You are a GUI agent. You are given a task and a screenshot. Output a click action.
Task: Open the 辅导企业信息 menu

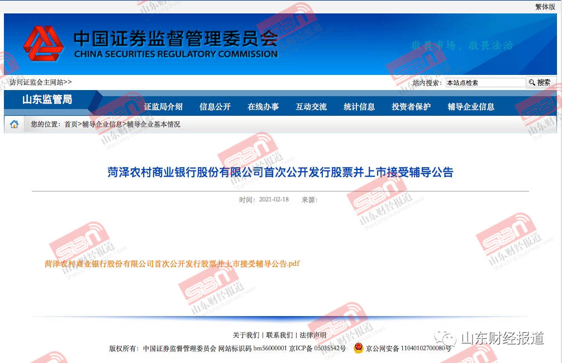coord(471,106)
